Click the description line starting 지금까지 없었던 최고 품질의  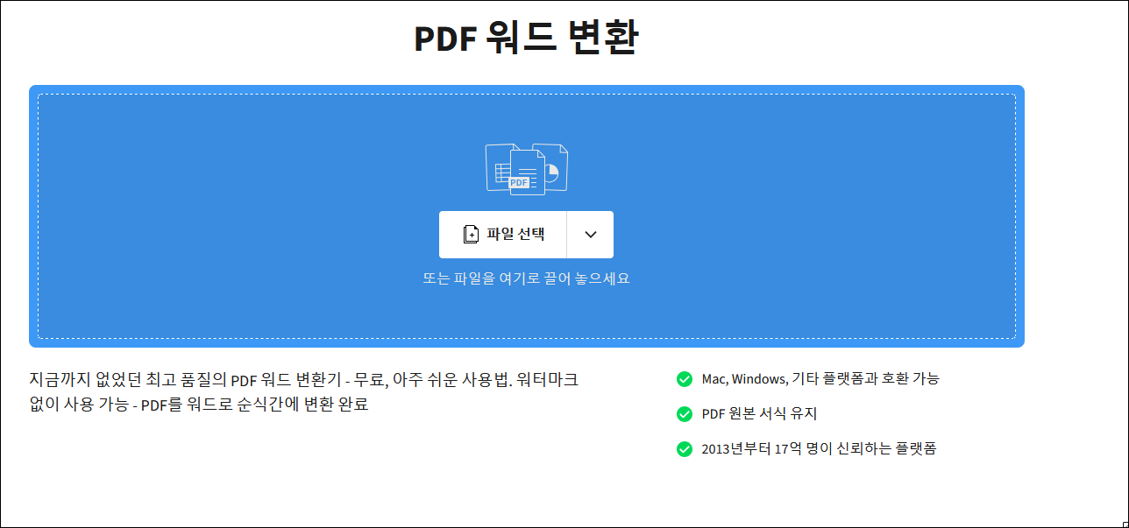click(303, 380)
